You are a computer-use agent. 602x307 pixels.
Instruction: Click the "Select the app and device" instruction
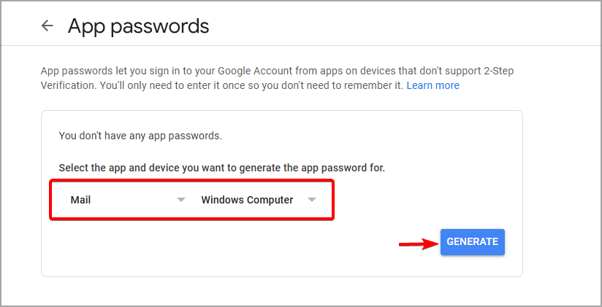(221, 168)
